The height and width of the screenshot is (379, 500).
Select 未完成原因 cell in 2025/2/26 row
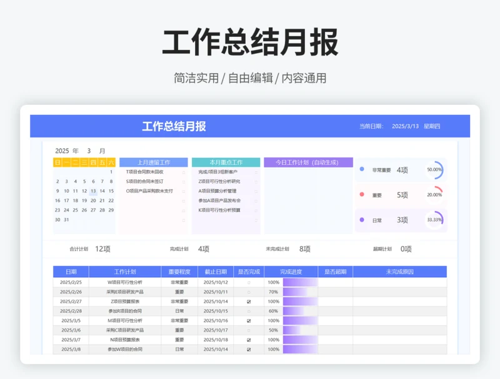[400, 292]
